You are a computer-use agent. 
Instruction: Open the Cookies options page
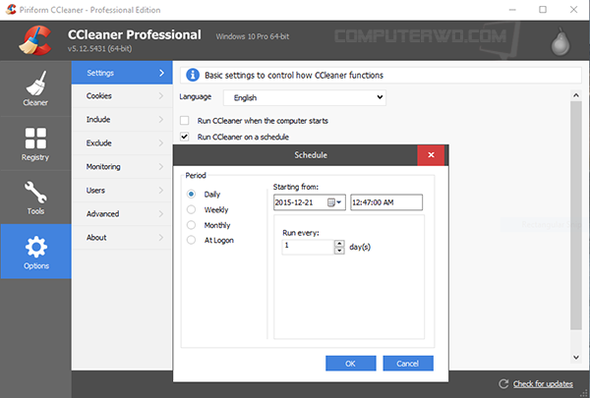pos(122,96)
